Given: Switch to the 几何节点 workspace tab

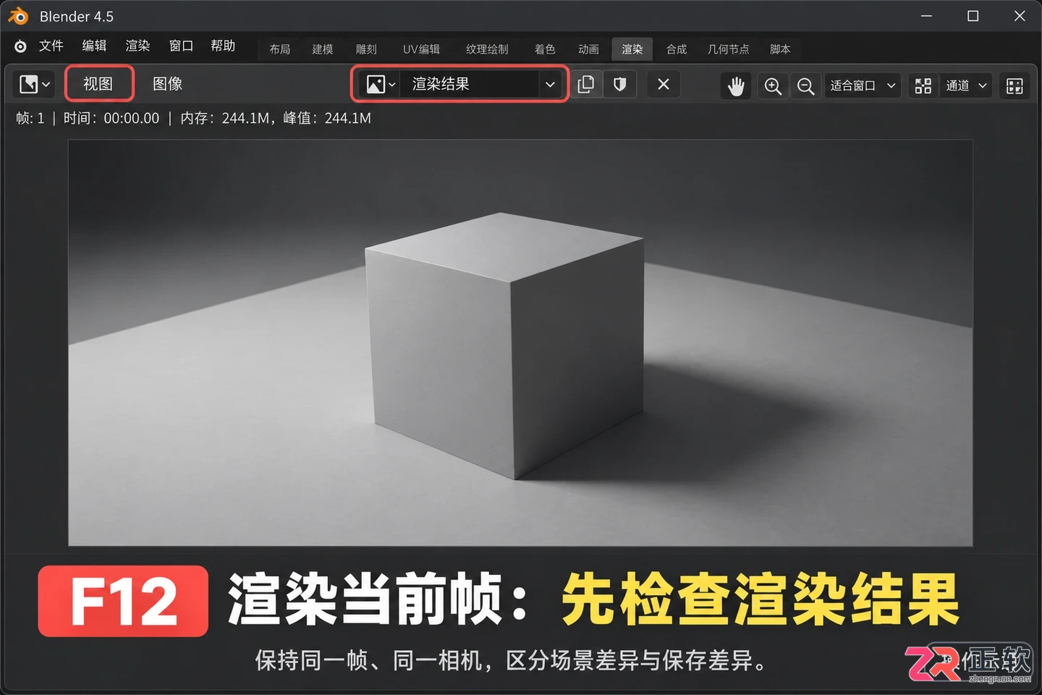Looking at the screenshot, I should [728, 49].
